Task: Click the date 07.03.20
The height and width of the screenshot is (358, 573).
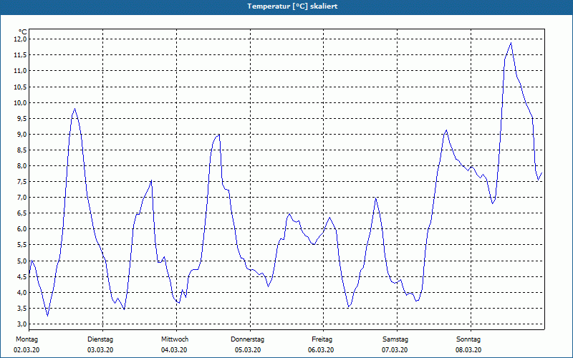Action: [395, 350]
